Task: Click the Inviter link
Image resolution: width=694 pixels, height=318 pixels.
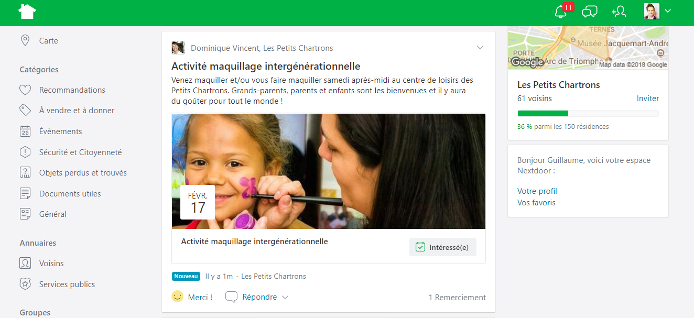Action: (x=648, y=98)
